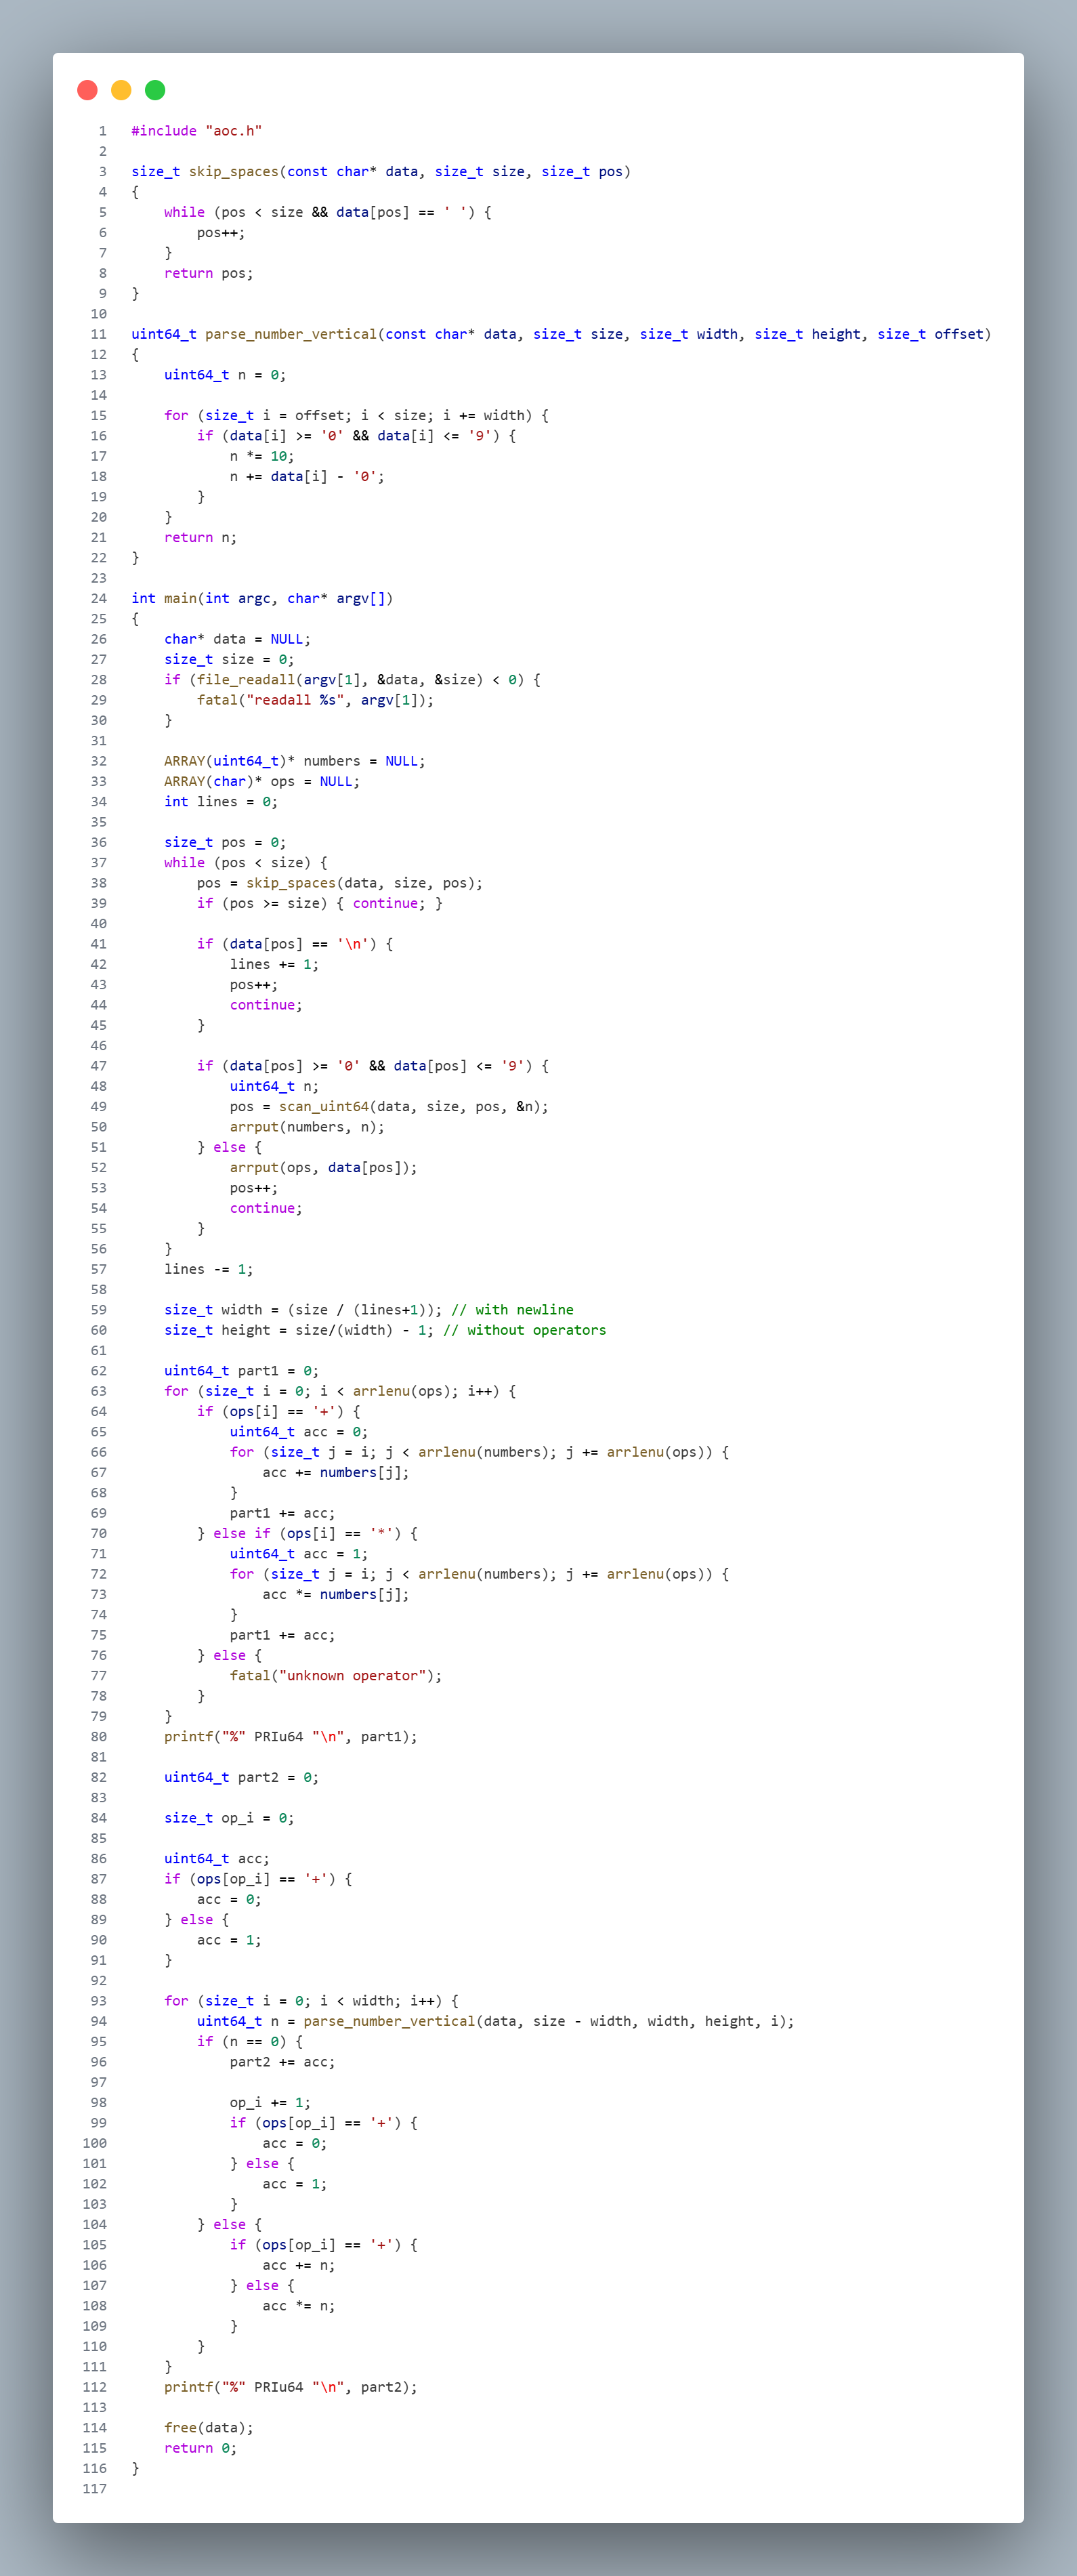Click the "if (ops[i] == '+')" condition
Image resolution: width=1077 pixels, height=2576 pixels.
279,1412
